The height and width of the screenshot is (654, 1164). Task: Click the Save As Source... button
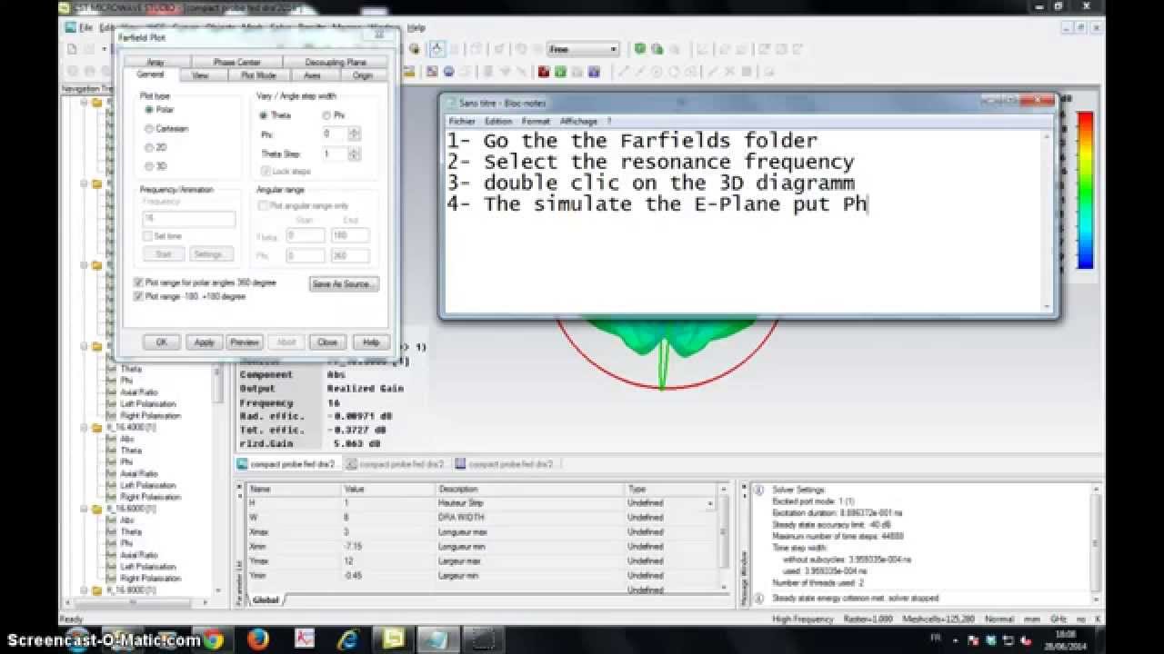coord(344,284)
